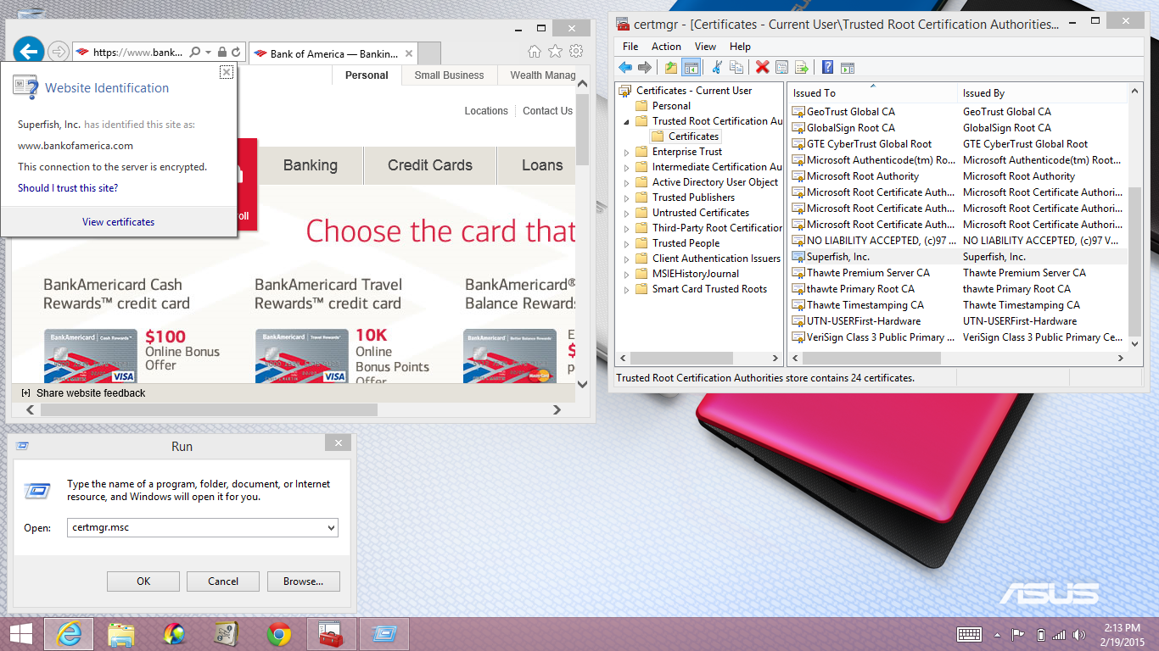Select the GeoTrust Global CA certificate

click(x=959, y=112)
